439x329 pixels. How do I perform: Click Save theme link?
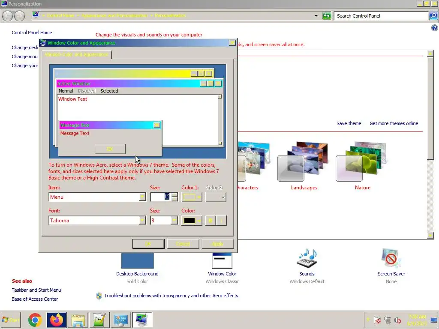tap(349, 123)
